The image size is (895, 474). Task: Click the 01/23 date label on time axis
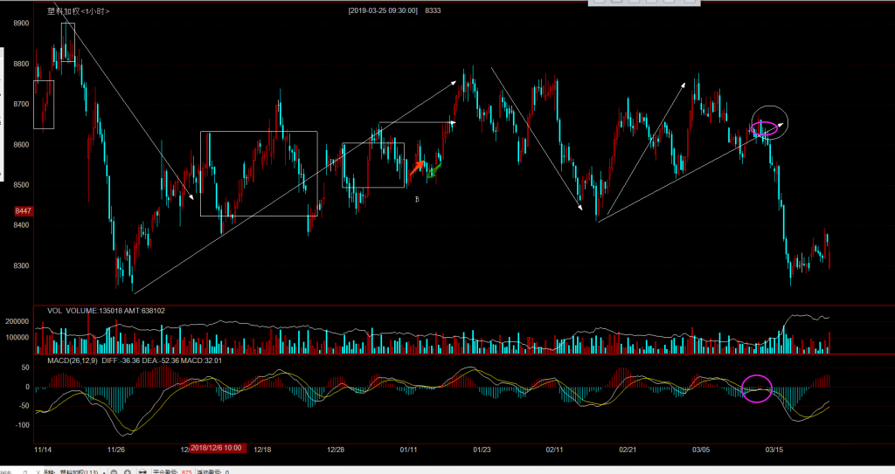click(481, 449)
